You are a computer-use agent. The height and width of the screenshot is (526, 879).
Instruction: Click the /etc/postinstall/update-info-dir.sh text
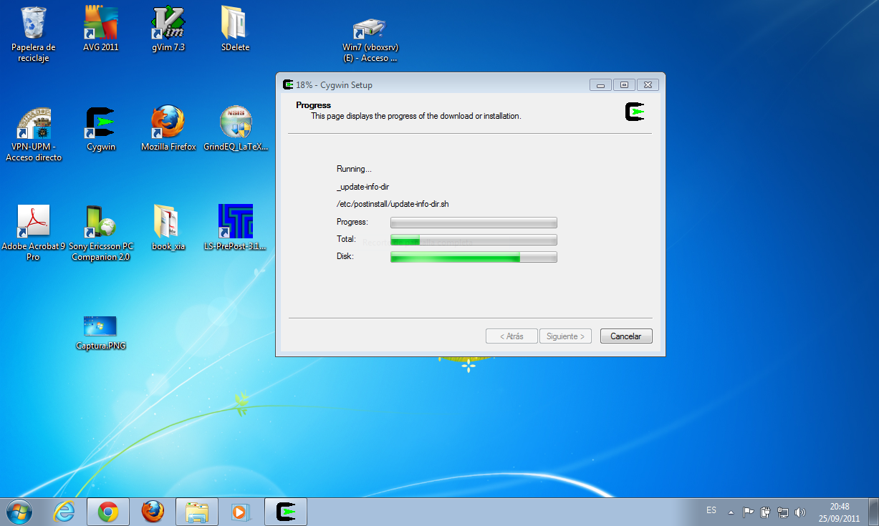[393, 204]
